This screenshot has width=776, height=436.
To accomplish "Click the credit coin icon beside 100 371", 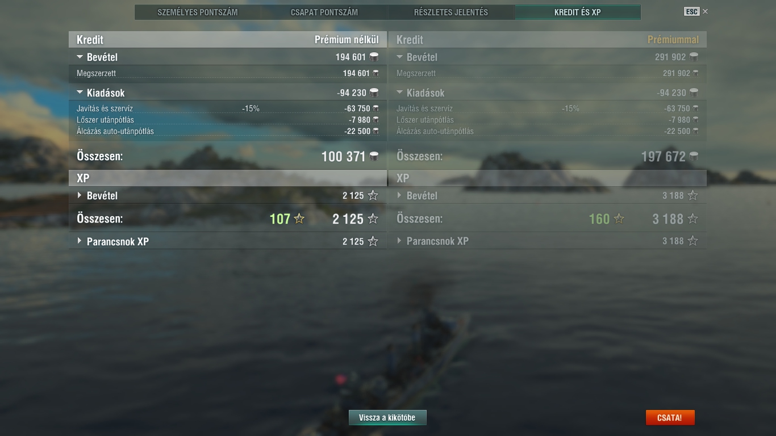I will pos(374,156).
